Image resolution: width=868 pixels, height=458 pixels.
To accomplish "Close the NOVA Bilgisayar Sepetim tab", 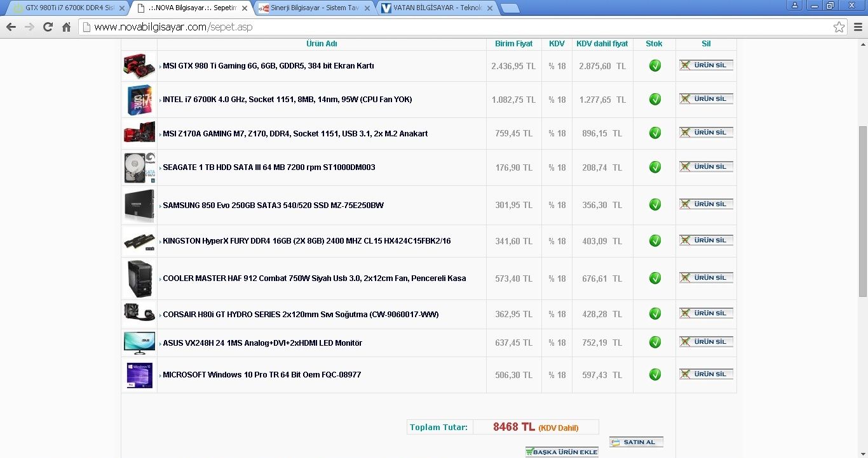I will click(x=245, y=8).
